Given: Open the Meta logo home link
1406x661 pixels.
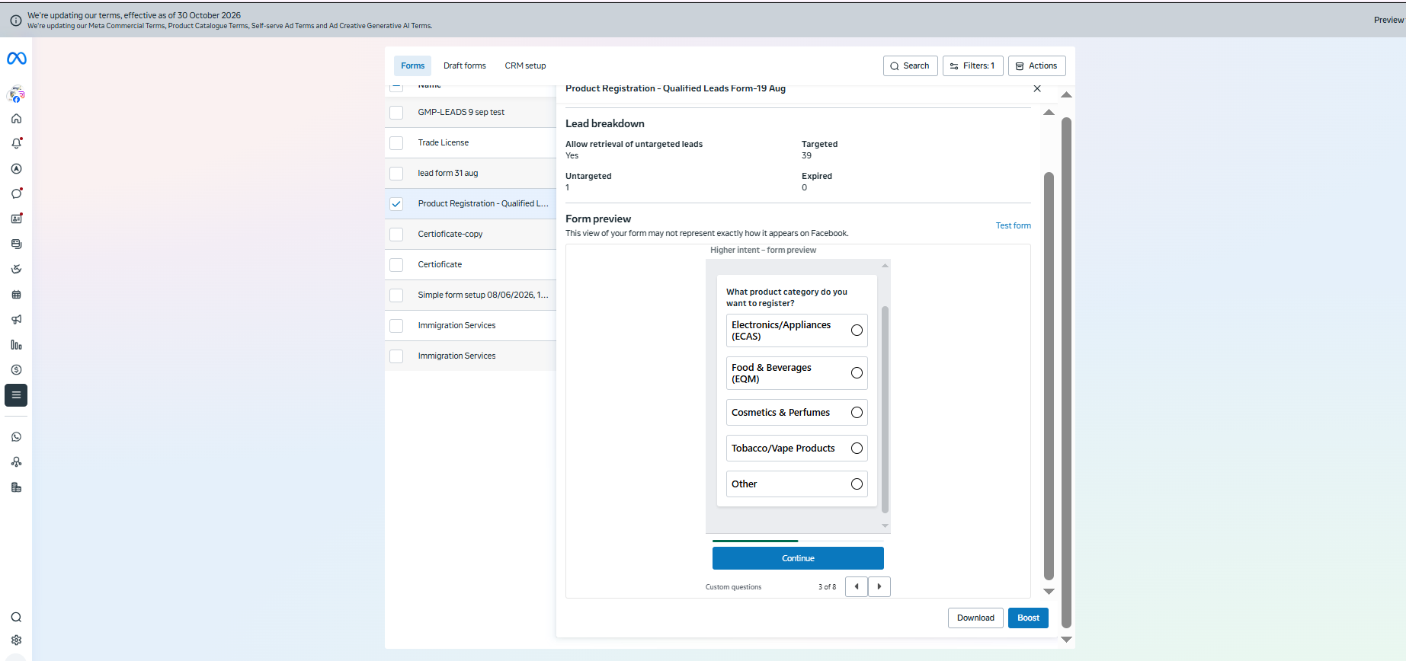Looking at the screenshot, I should [x=16, y=59].
